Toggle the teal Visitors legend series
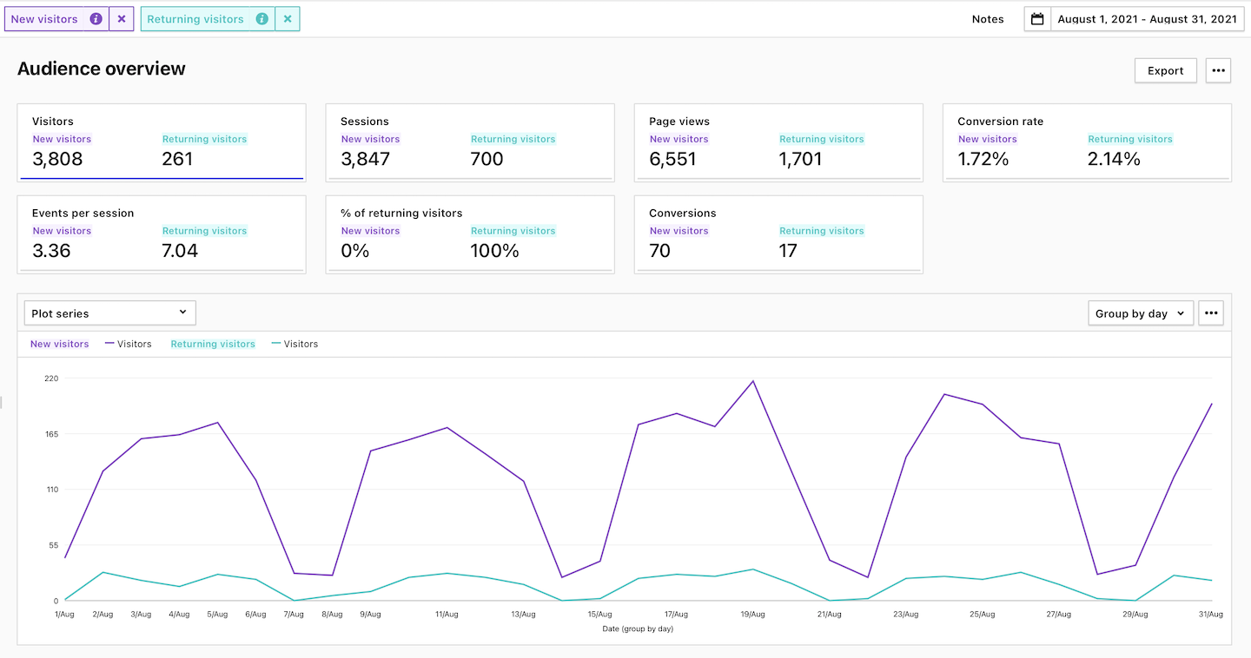The width and height of the screenshot is (1251, 658). 295,344
